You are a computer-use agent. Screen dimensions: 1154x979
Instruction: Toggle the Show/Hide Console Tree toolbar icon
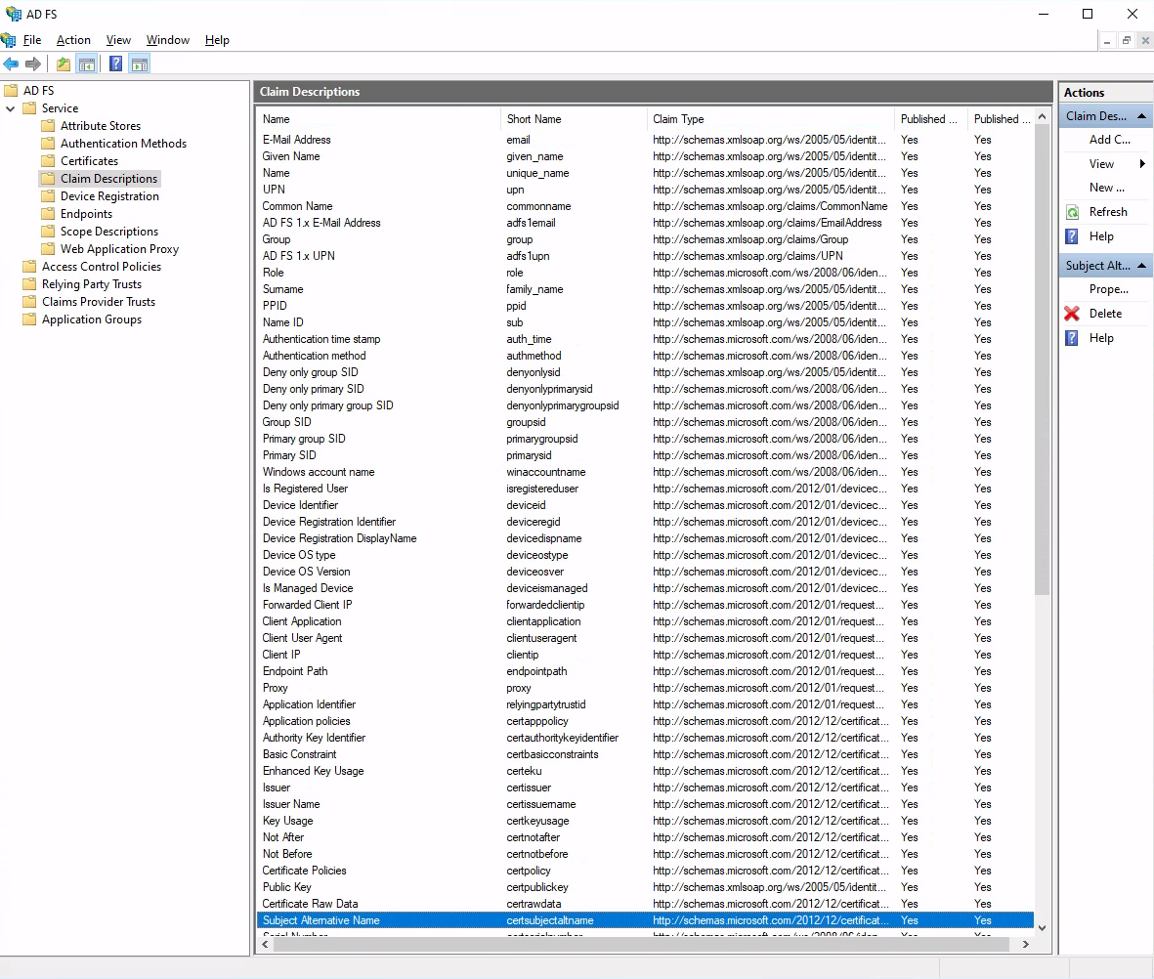[x=87, y=64]
